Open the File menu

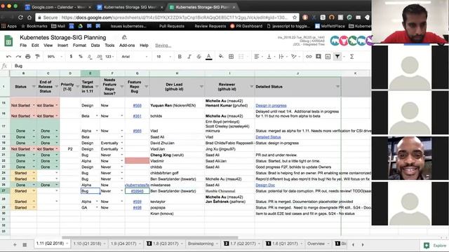(23, 45)
